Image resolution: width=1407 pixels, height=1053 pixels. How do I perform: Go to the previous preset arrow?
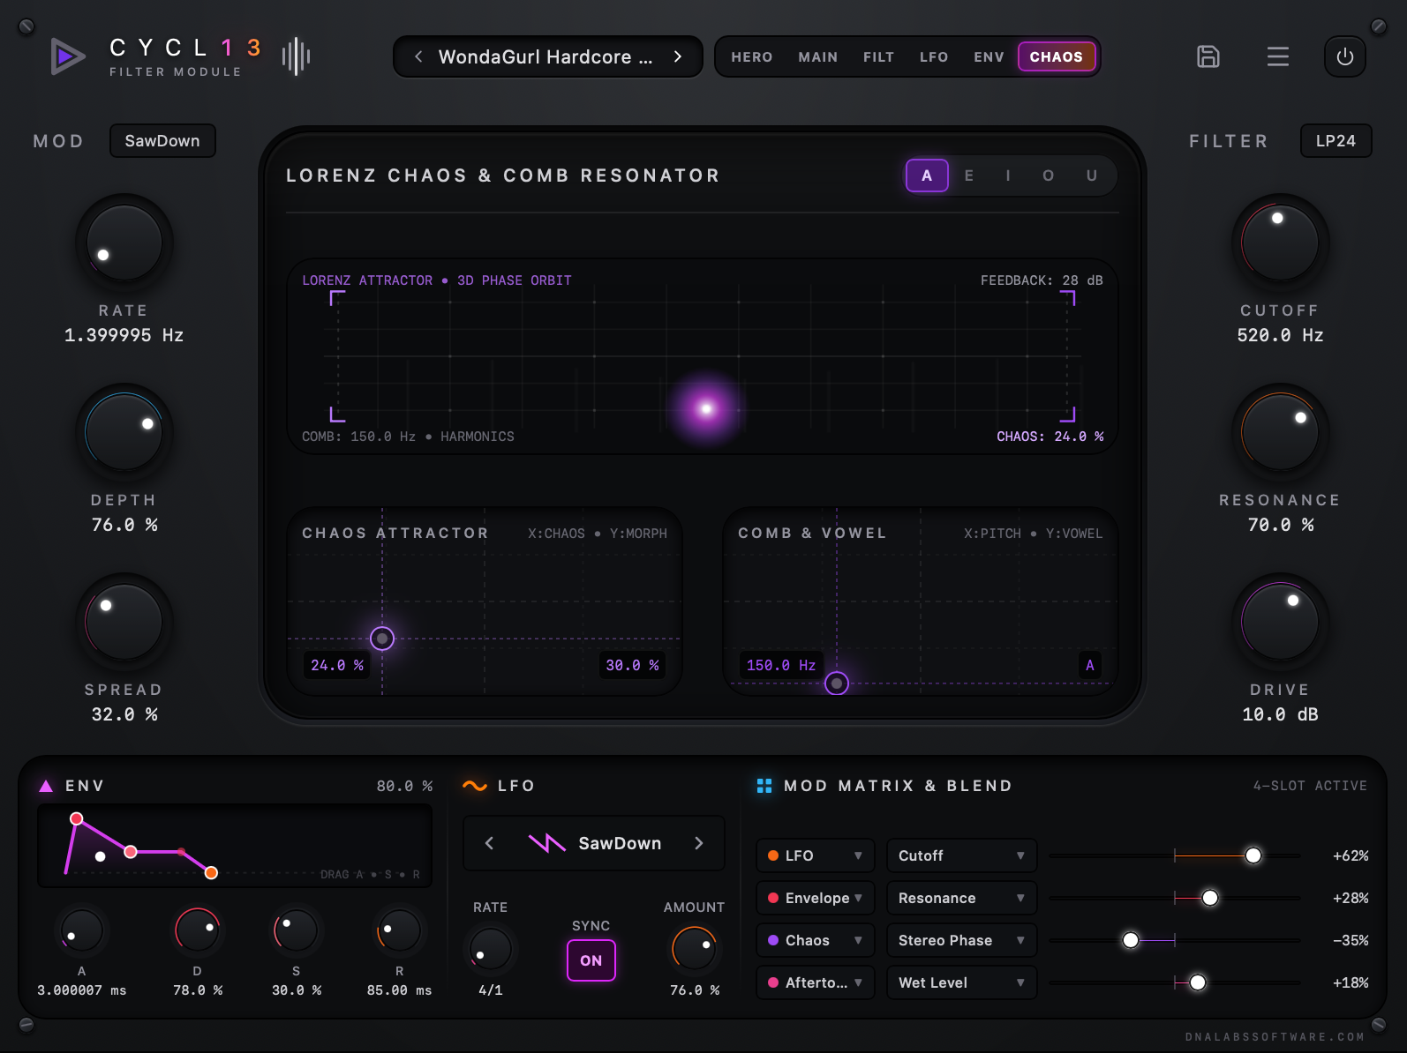pyautogui.click(x=418, y=56)
